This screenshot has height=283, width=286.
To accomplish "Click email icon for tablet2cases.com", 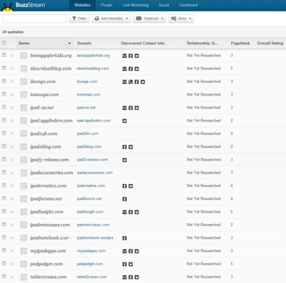I will click(x=124, y=277).
